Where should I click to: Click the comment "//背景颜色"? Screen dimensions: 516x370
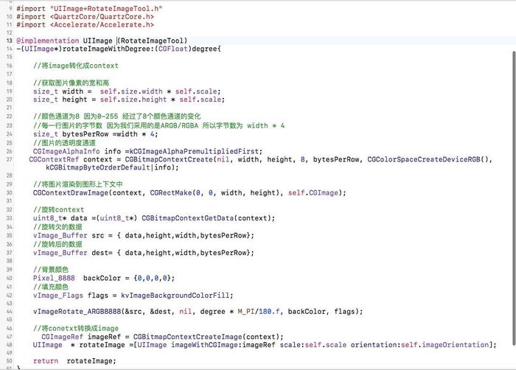(51, 270)
